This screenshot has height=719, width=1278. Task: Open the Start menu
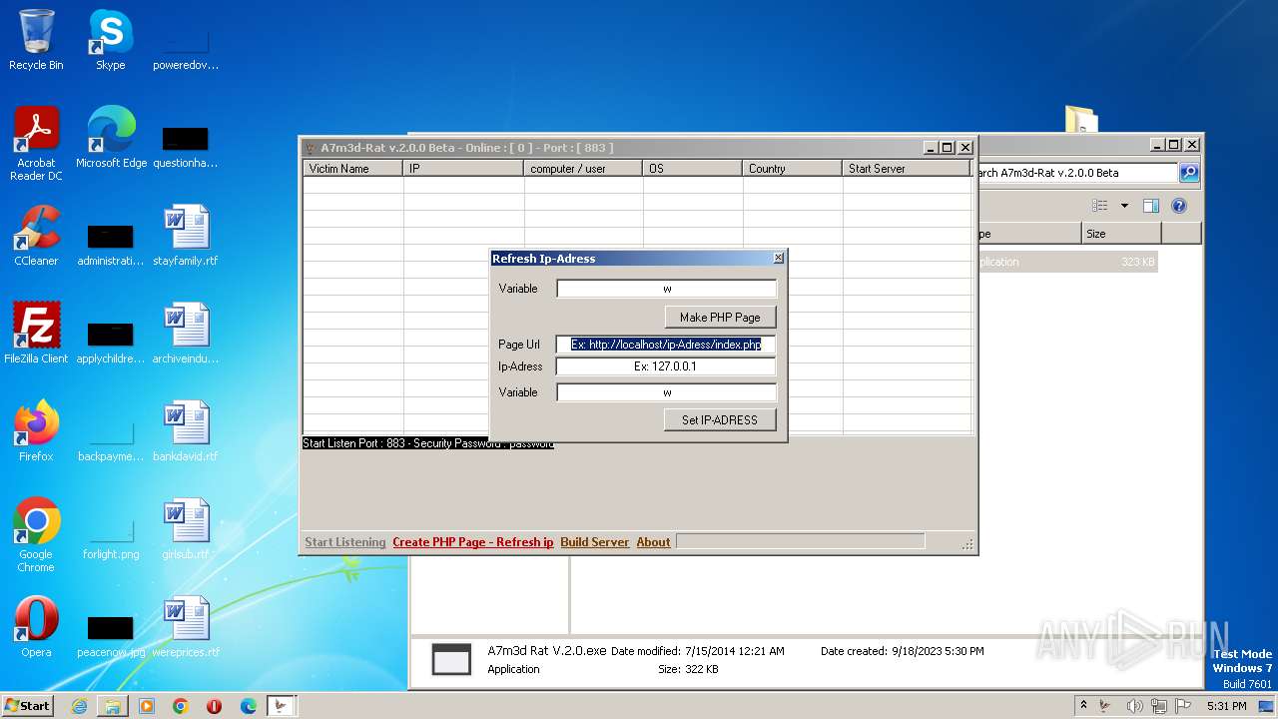click(27, 706)
